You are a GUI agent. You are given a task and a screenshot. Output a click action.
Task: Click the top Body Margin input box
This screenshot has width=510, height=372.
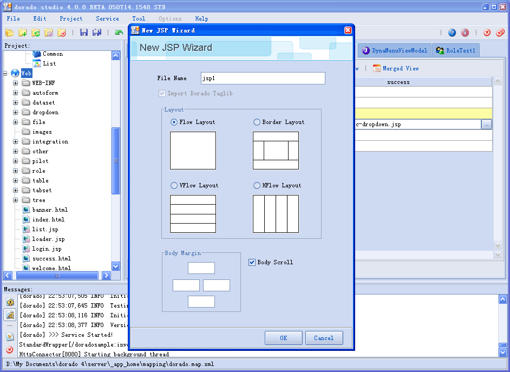click(x=201, y=268)
